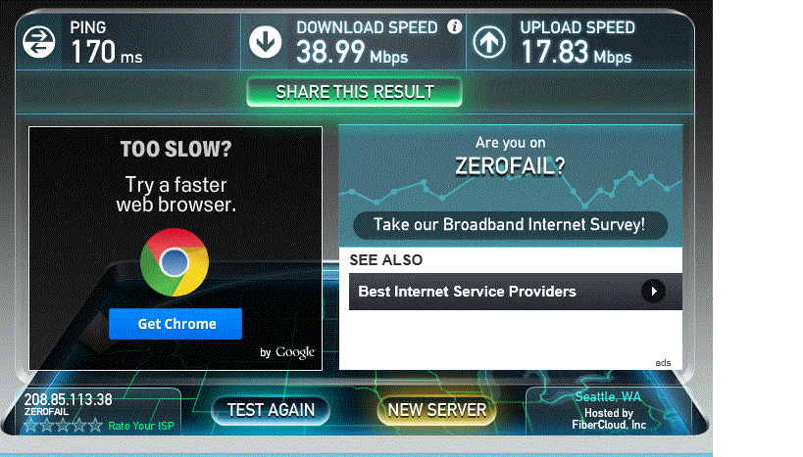Screen dimensions: 803x457
Task: Click arrow beside Best Internet Service Providers
Action: click(x=653, y=292)
